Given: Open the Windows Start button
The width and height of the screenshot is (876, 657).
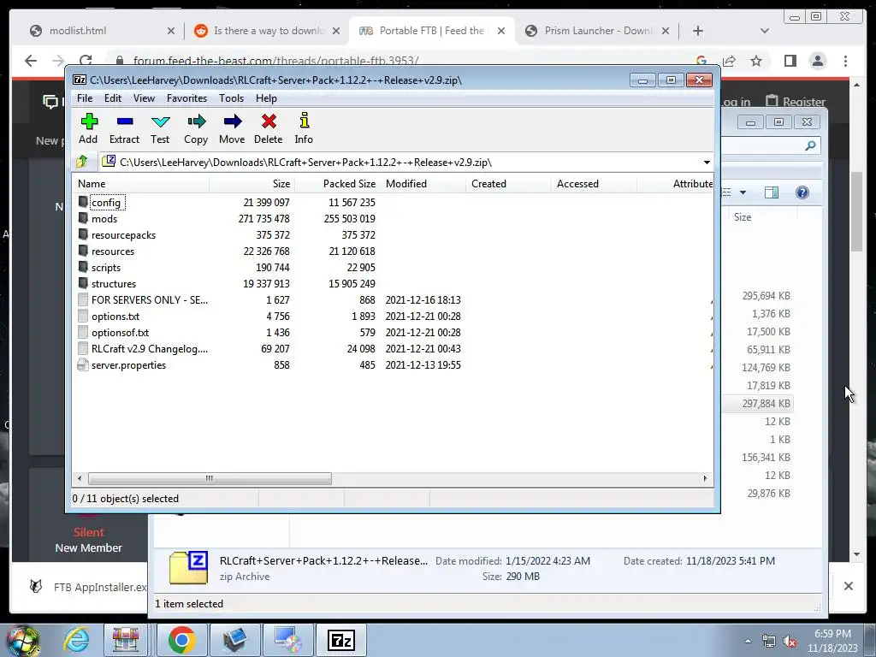Looking at the screenshot, I should click(x=22, y=640).
